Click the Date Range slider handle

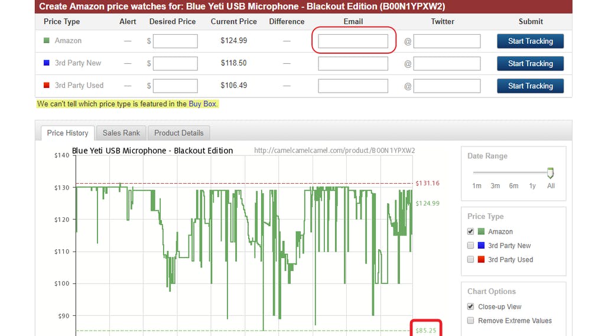(x=550, y=173)
